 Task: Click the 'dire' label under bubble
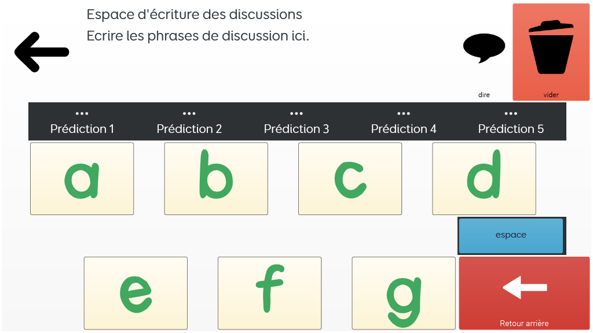pos(484,95)
